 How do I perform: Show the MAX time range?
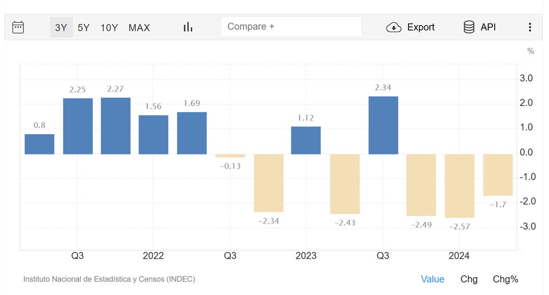[139, 27]
